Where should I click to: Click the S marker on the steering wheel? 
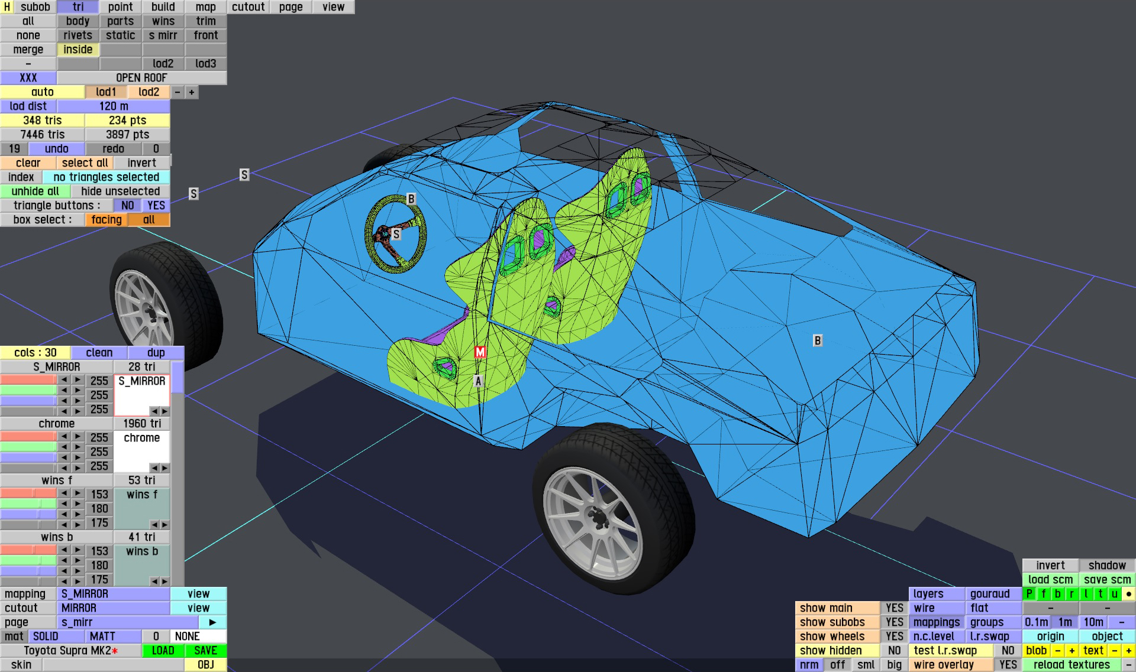[x=396, y=235]
